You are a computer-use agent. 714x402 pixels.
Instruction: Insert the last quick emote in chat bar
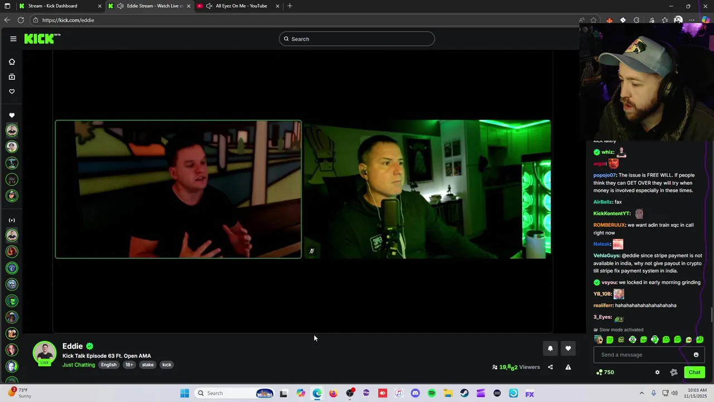[x=700, y=339]
